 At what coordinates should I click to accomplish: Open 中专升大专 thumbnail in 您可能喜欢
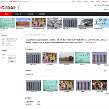tap(83, 58)
